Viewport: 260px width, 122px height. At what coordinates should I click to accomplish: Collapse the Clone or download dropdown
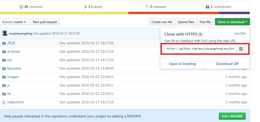[x=232, y=22]
